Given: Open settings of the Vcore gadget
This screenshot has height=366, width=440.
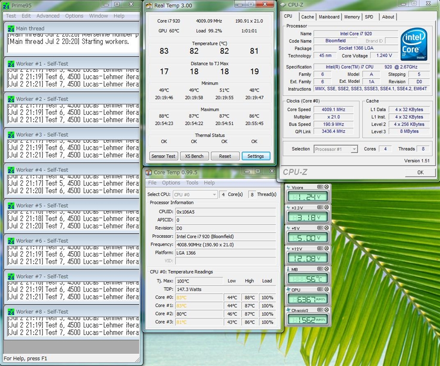Looking at the screenshot, I should 320,187.
